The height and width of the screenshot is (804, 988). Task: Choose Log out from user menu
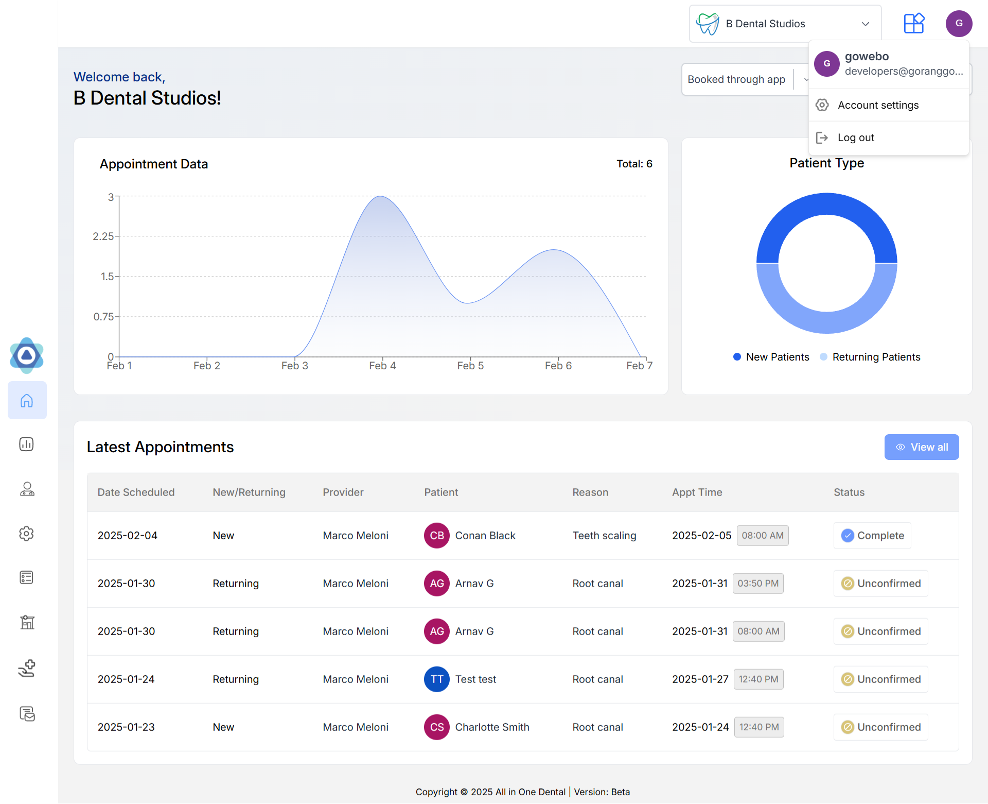[x=856, y=138]
